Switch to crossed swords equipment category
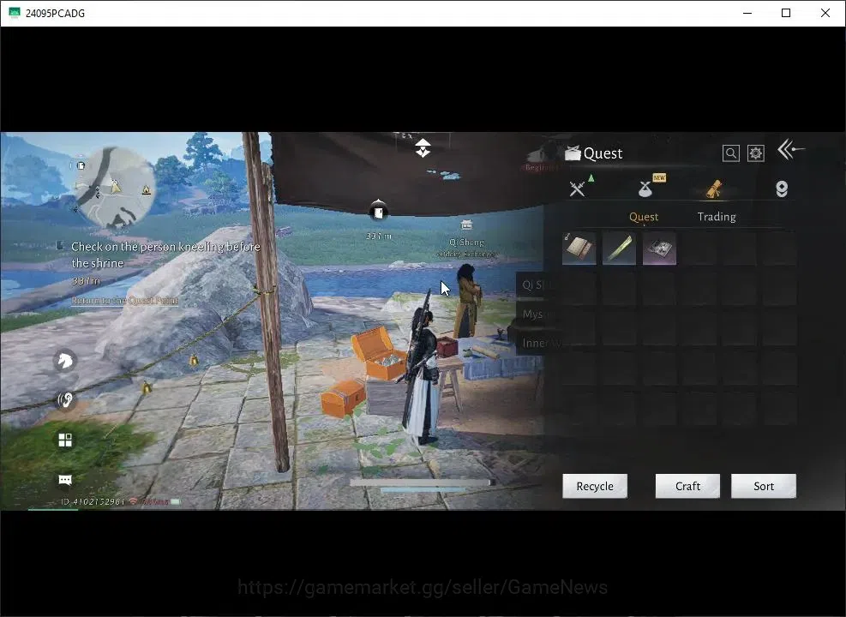The width and height of the screenshot is (846, 617). (x=578, y=189)
